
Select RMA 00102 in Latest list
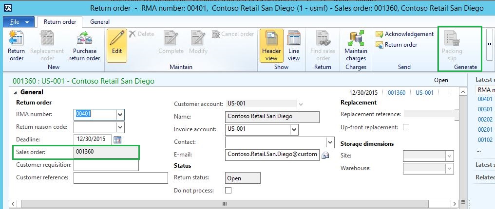pyautogui.click(x=485, y=140)
